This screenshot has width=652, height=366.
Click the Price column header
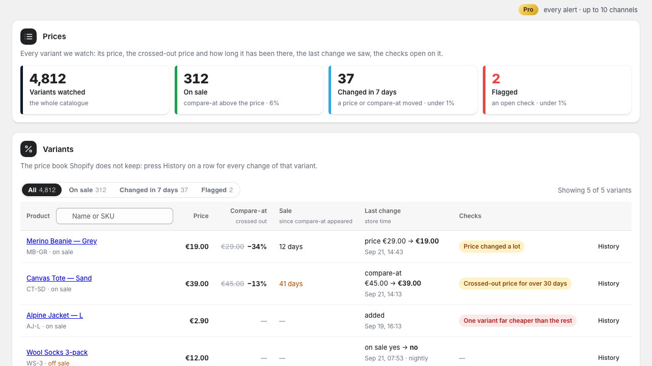coord(201,216)
